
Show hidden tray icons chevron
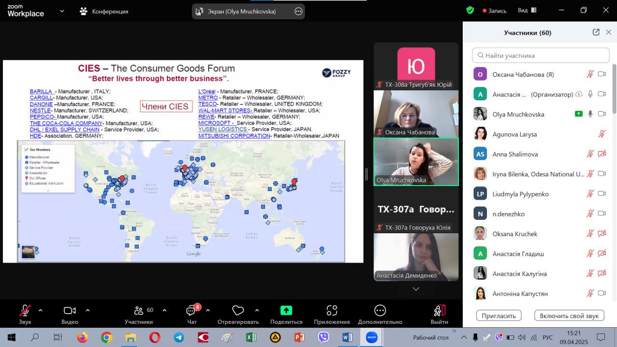tap(464, 337)
